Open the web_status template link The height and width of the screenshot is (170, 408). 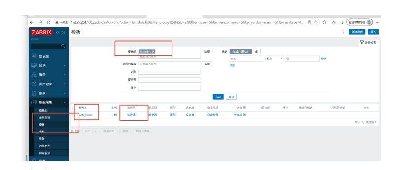85,115
